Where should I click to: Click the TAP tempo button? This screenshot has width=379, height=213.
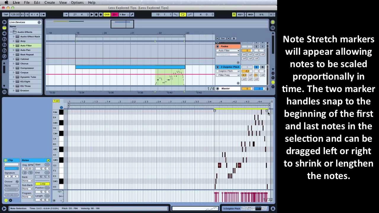tap(6, 14)
